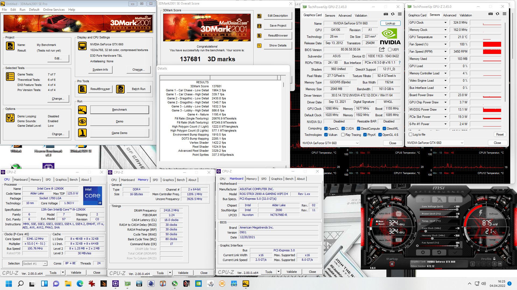
Task: Click the Selected Tests checklist icon
Action: pos(10,77)
